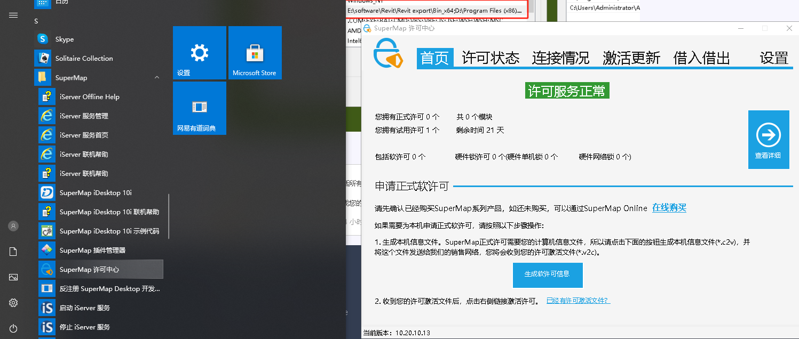
Task: Click the text 您拥有试用许可 1 个
Action: (x=407, y=130)
